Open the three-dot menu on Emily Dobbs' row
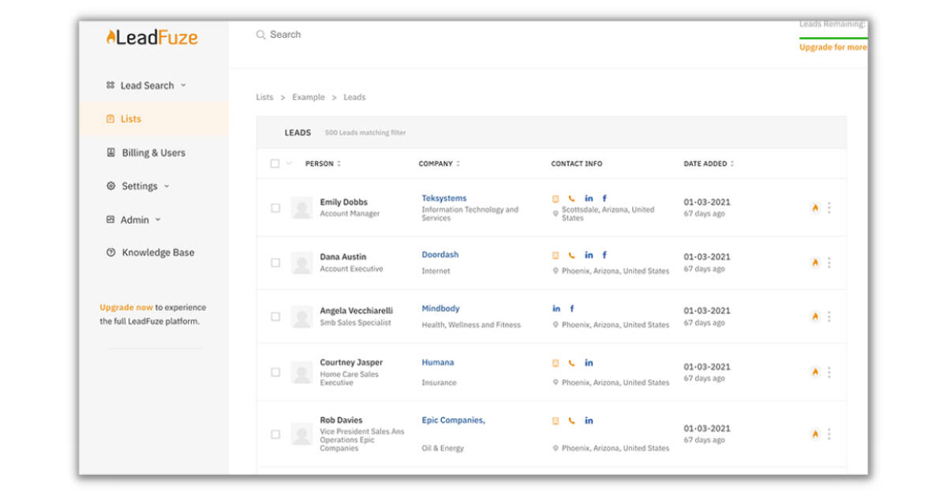The height and width of the screenshot is (497, 947). [x=829, y=207]
